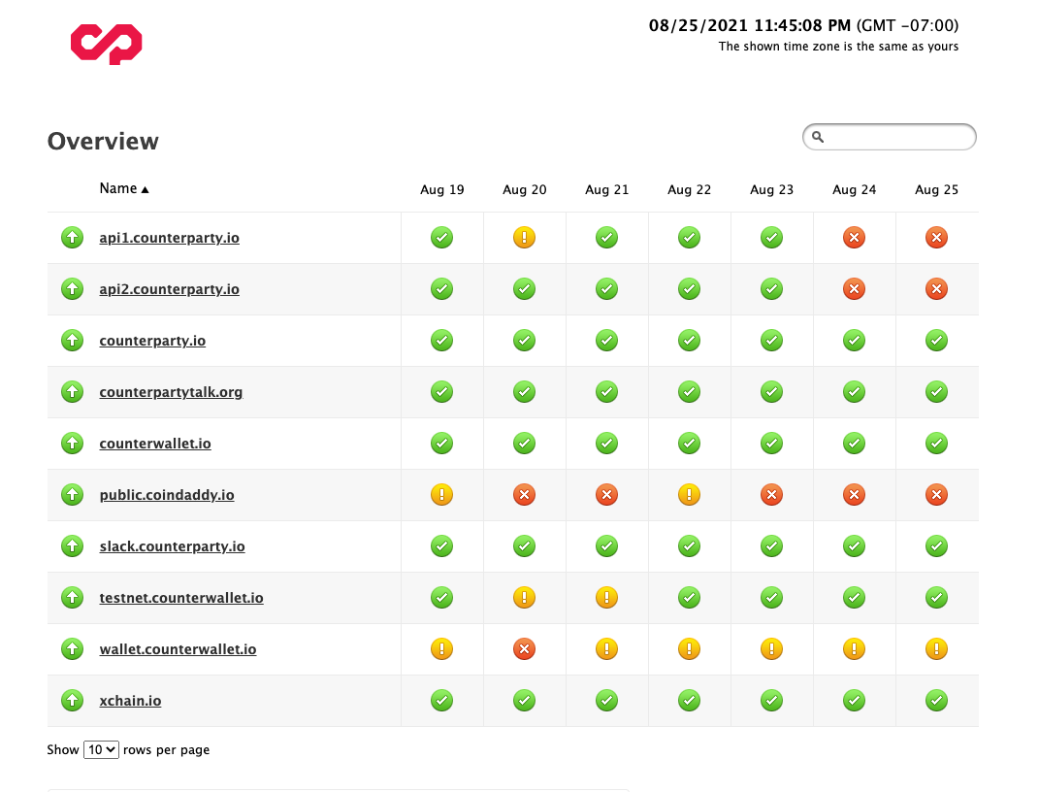Image resolution: width=1039 pixels, height=792 pixels.
Task: Click counterparty.io Aug 19 green check icon
Action: point(442,341)
